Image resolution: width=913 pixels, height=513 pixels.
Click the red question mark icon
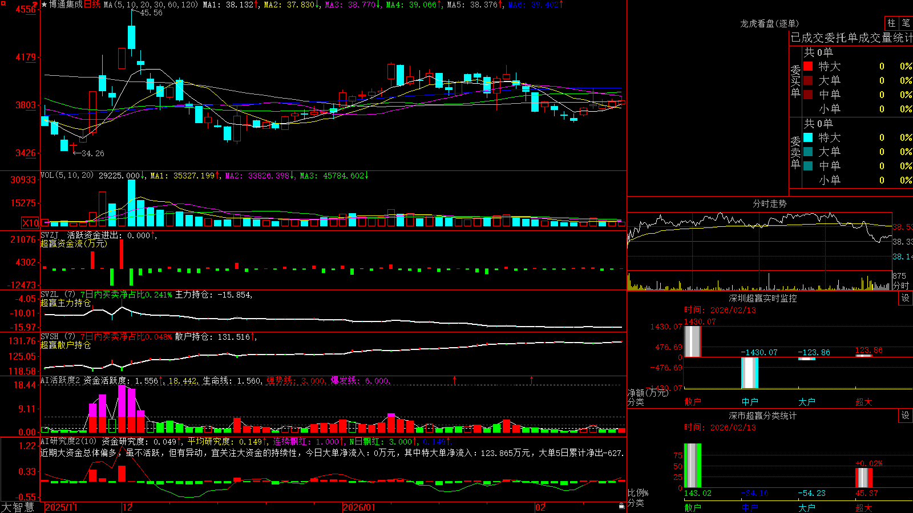[35, 5]
